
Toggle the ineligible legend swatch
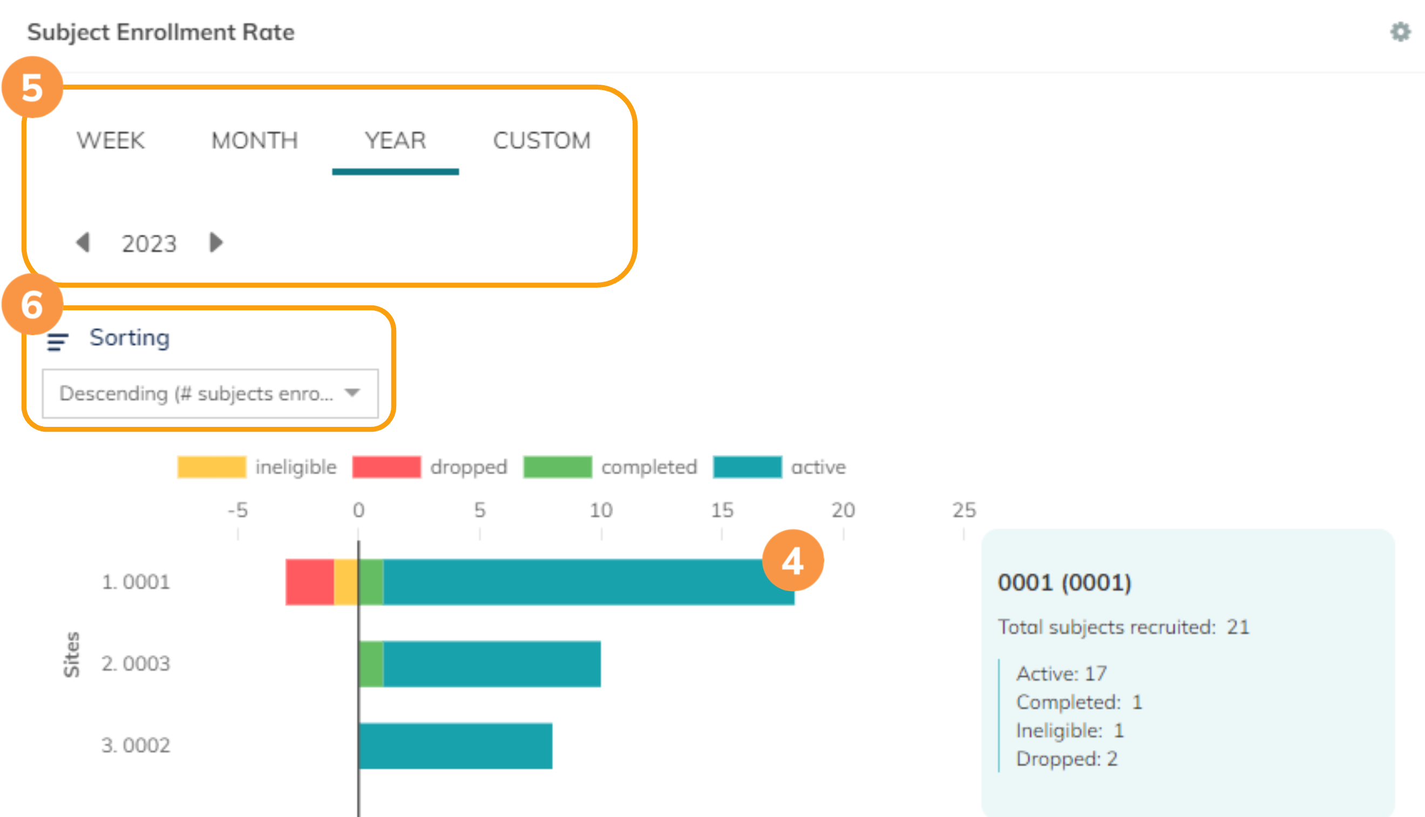pos(212,467)
